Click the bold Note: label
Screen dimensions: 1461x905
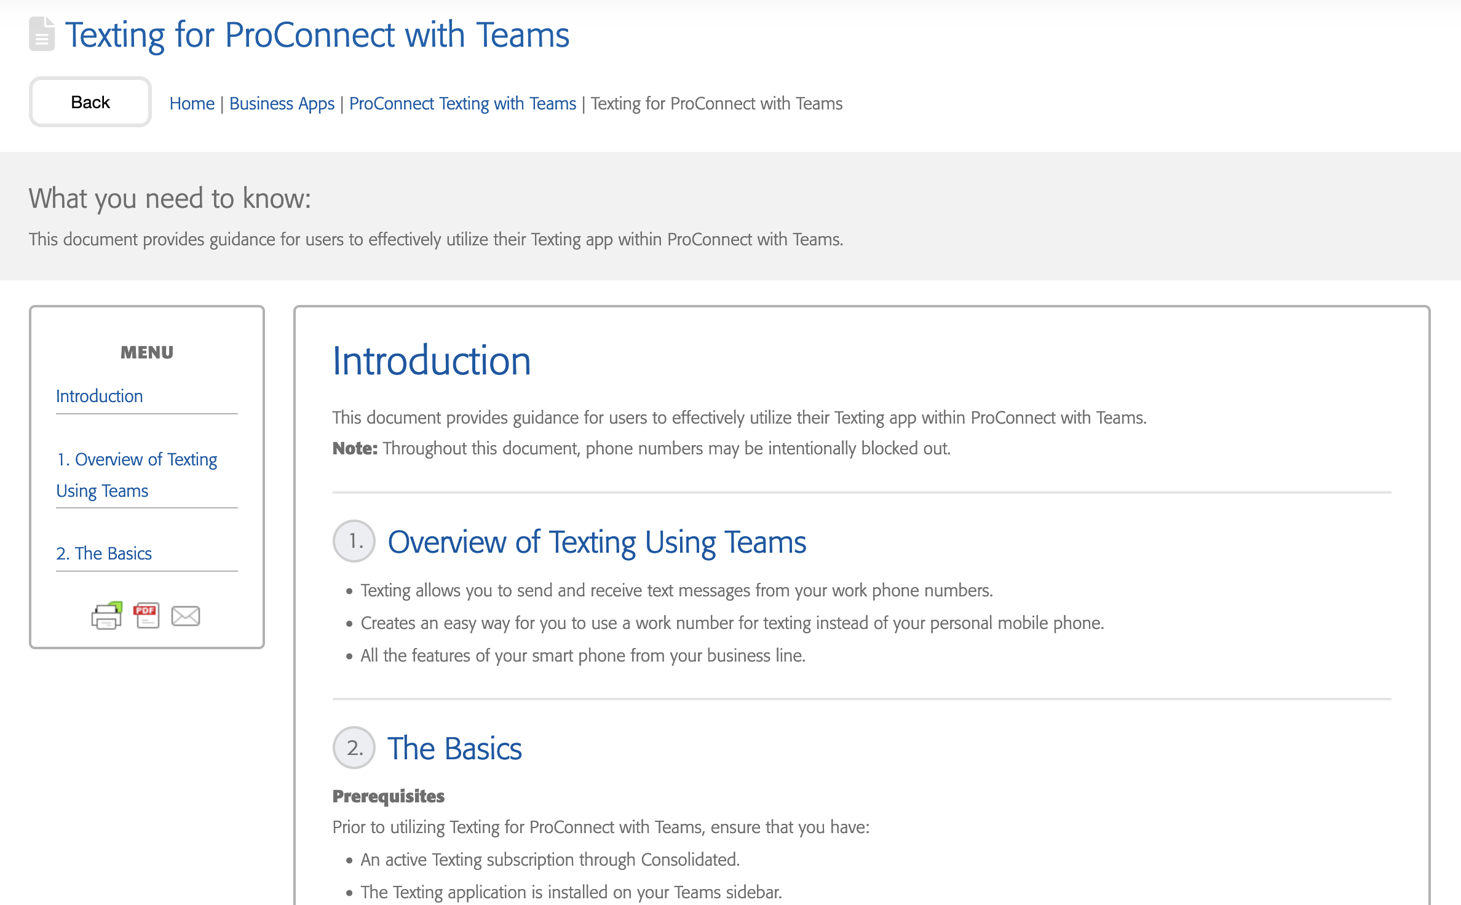[355, 448]
